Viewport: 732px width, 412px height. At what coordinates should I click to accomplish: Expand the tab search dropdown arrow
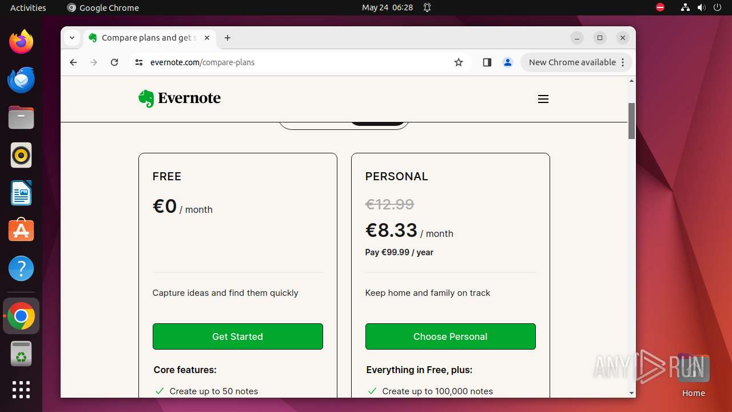(72, 38)
